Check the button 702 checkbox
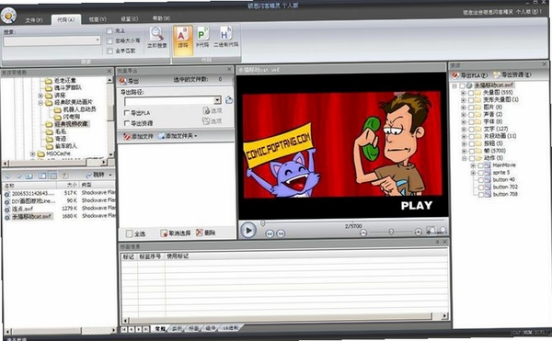 pyautogui.click(x=480, y=188)
